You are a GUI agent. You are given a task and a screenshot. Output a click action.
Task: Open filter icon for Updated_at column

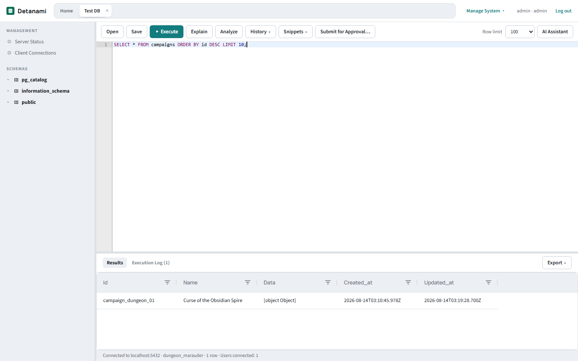(488, 283)
